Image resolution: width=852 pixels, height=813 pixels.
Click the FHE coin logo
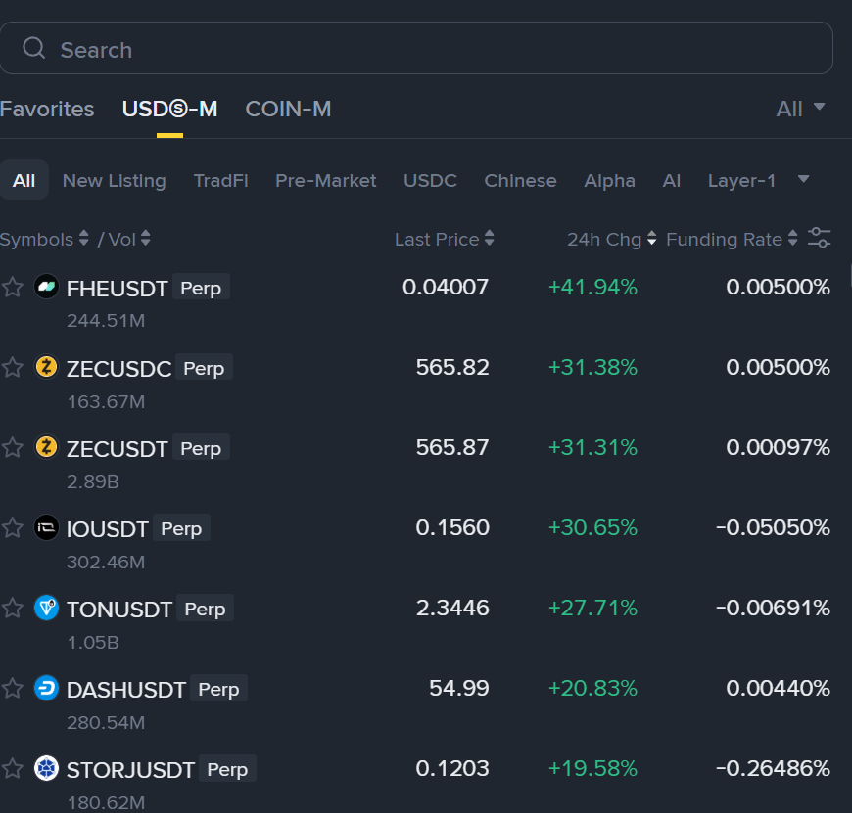[x=46, y=287]
